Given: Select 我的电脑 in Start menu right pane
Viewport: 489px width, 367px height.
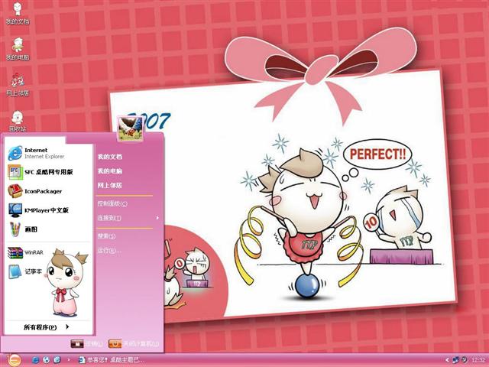Looking at the screenshot, I should pos(110,171).
